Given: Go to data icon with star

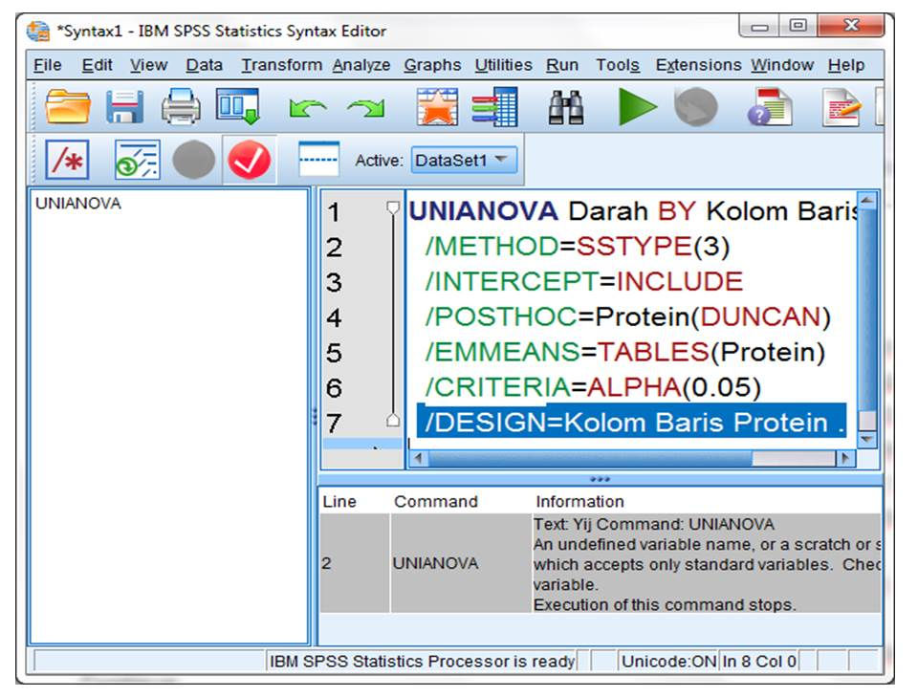Looking at the screenshot, I should click(437, 106).
